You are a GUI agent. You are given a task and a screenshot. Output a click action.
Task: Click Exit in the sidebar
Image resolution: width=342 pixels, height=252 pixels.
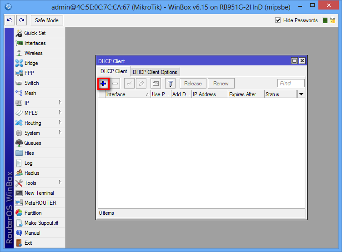pyautogui.click(x=40, y=243)
